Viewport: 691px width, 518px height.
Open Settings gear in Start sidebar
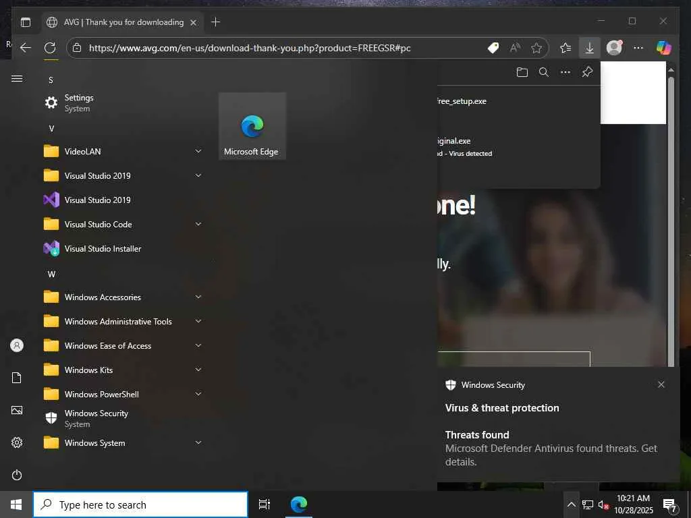coord(17,442)
